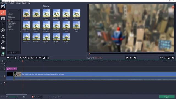Click the Play button under preview
176x99 pixels.
click(131, 58)
